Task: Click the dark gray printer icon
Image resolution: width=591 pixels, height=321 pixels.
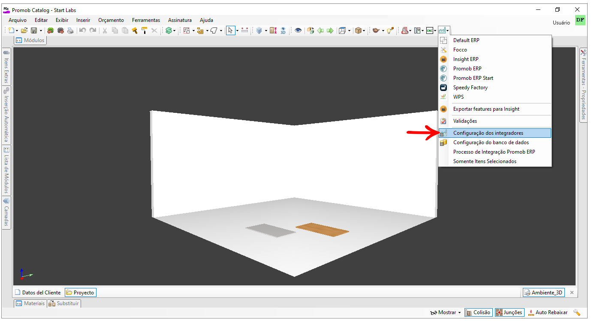Action: point(60,30)
